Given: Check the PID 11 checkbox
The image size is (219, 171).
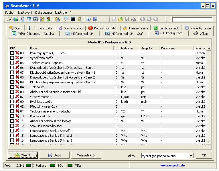Looking at the screenshot, I should (x=12, y=121).
